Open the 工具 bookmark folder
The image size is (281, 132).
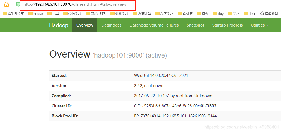53,14
